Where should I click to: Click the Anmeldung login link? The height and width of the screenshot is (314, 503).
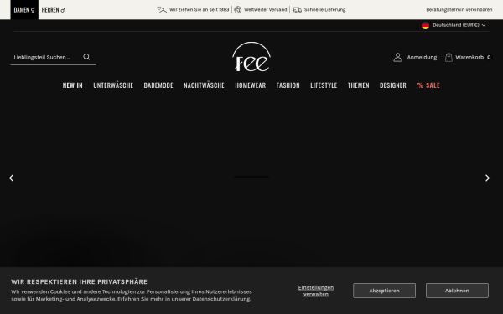coord(422,57)
